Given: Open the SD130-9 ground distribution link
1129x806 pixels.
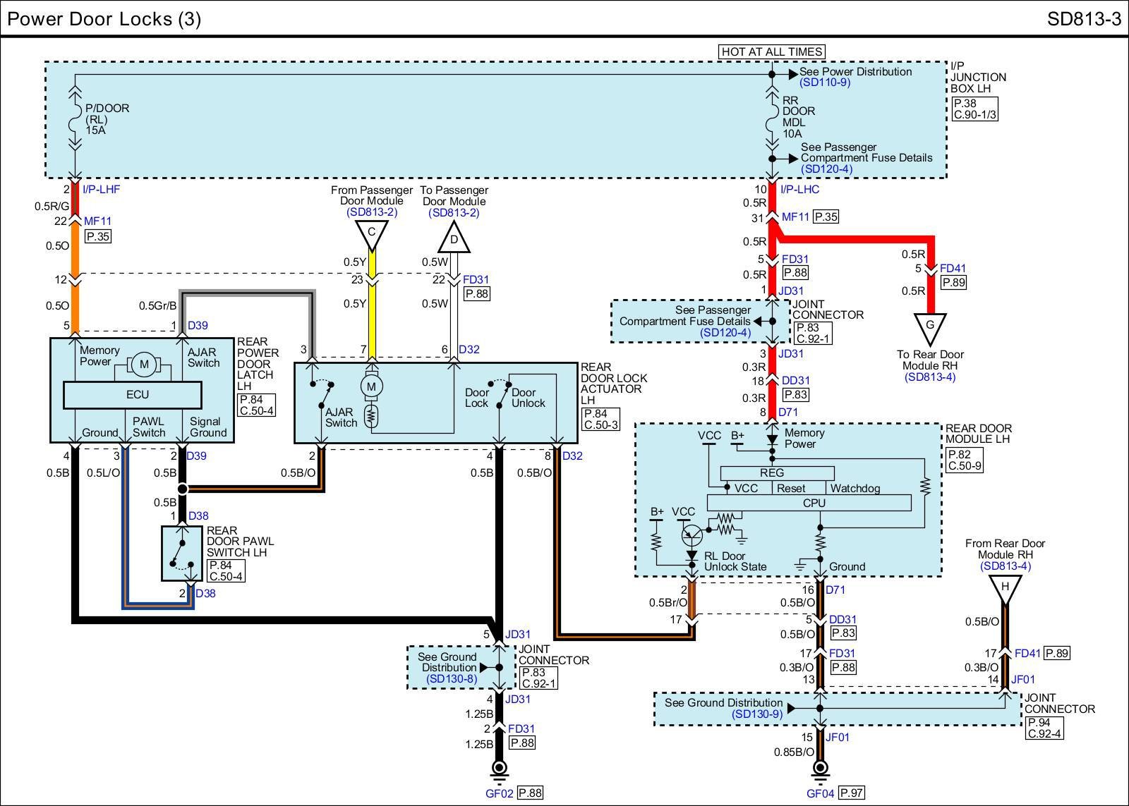Looking at the screenshot, I should (757, 714).
